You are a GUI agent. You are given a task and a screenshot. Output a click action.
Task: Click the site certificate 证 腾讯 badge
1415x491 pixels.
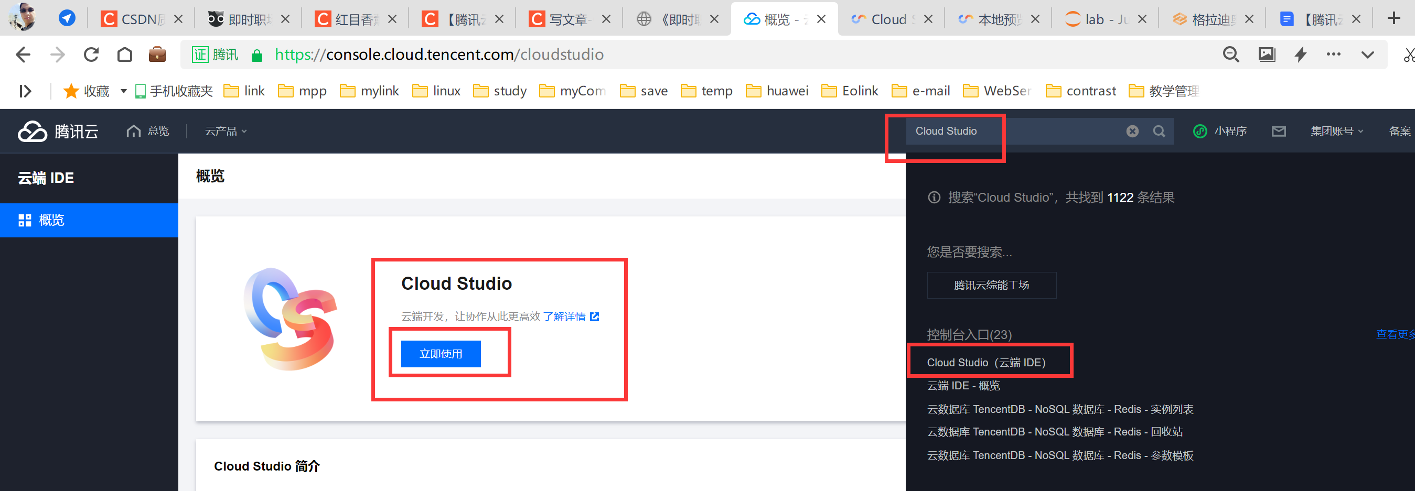point(215,54)
